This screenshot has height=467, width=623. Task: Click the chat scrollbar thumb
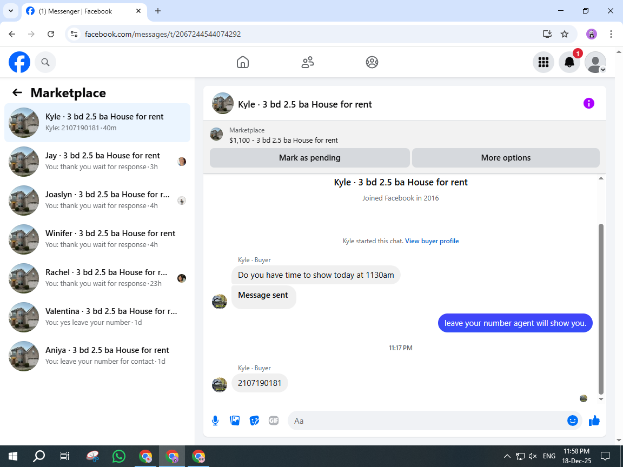coord(601,309)
